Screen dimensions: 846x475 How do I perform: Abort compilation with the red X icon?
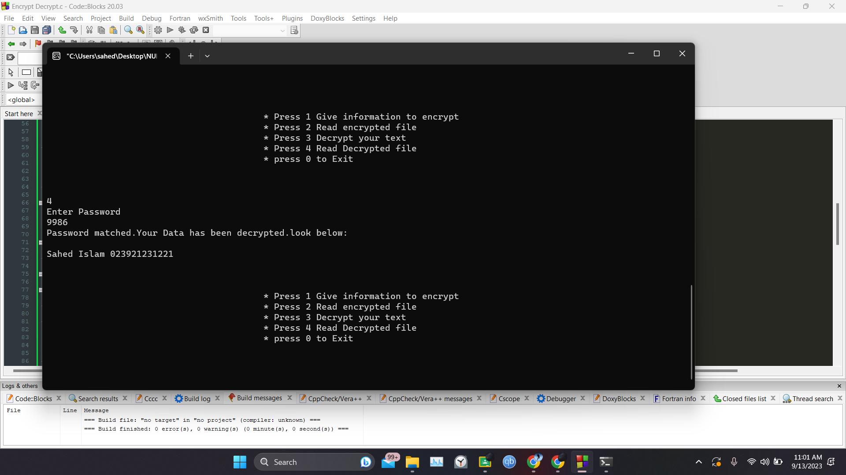[206, 30]
